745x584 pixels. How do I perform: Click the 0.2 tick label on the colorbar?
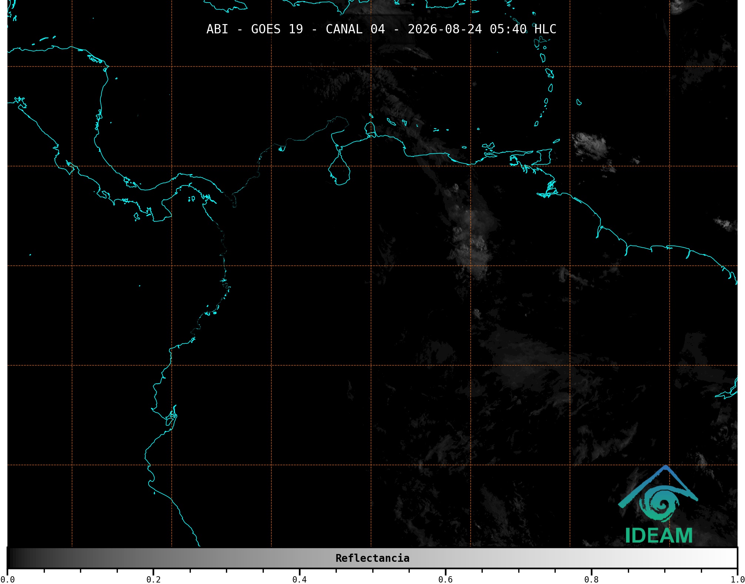tap(153, 580)
